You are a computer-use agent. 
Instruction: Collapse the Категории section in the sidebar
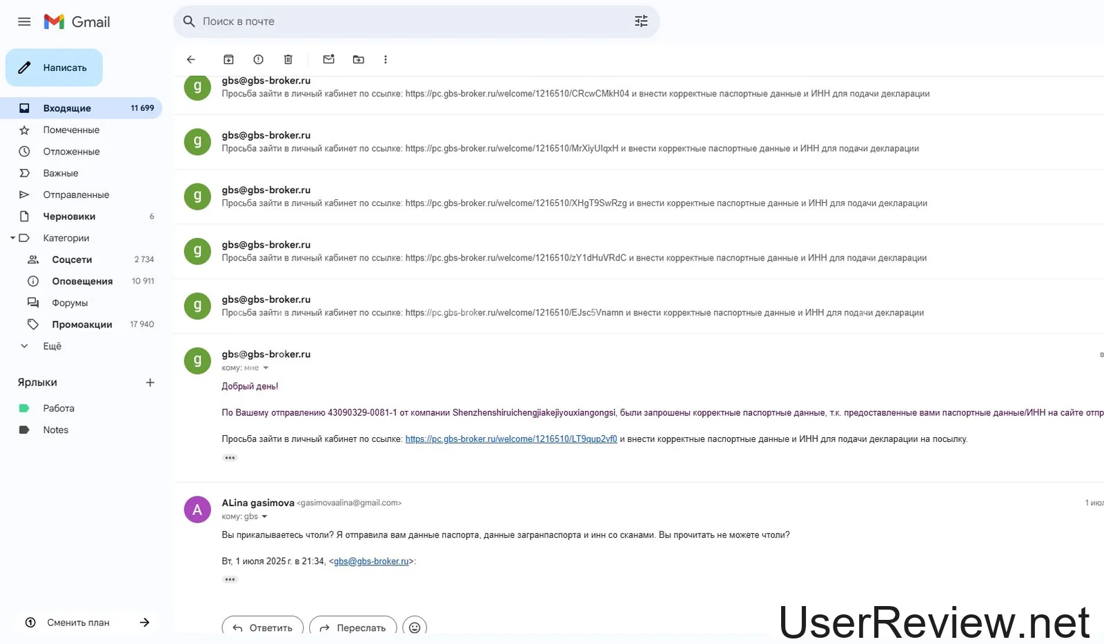click(12, 238)
